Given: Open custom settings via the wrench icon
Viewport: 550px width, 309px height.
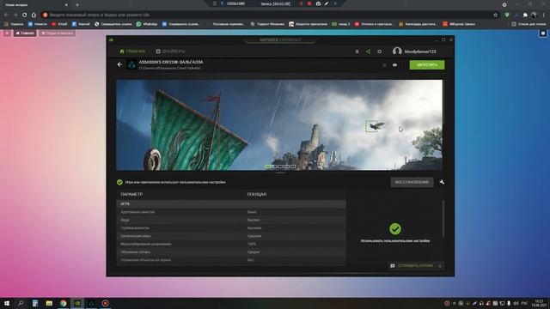Looking at the screenshot, I should 442,182.
